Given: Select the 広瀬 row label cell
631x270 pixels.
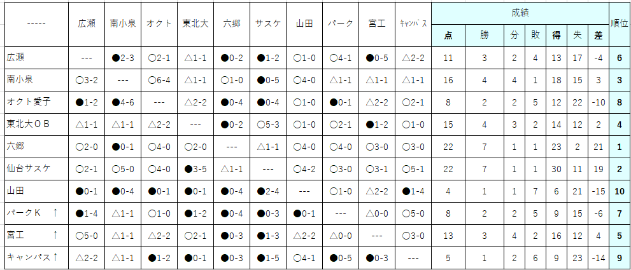Looking at the screenshot, I should coord(37,58).
